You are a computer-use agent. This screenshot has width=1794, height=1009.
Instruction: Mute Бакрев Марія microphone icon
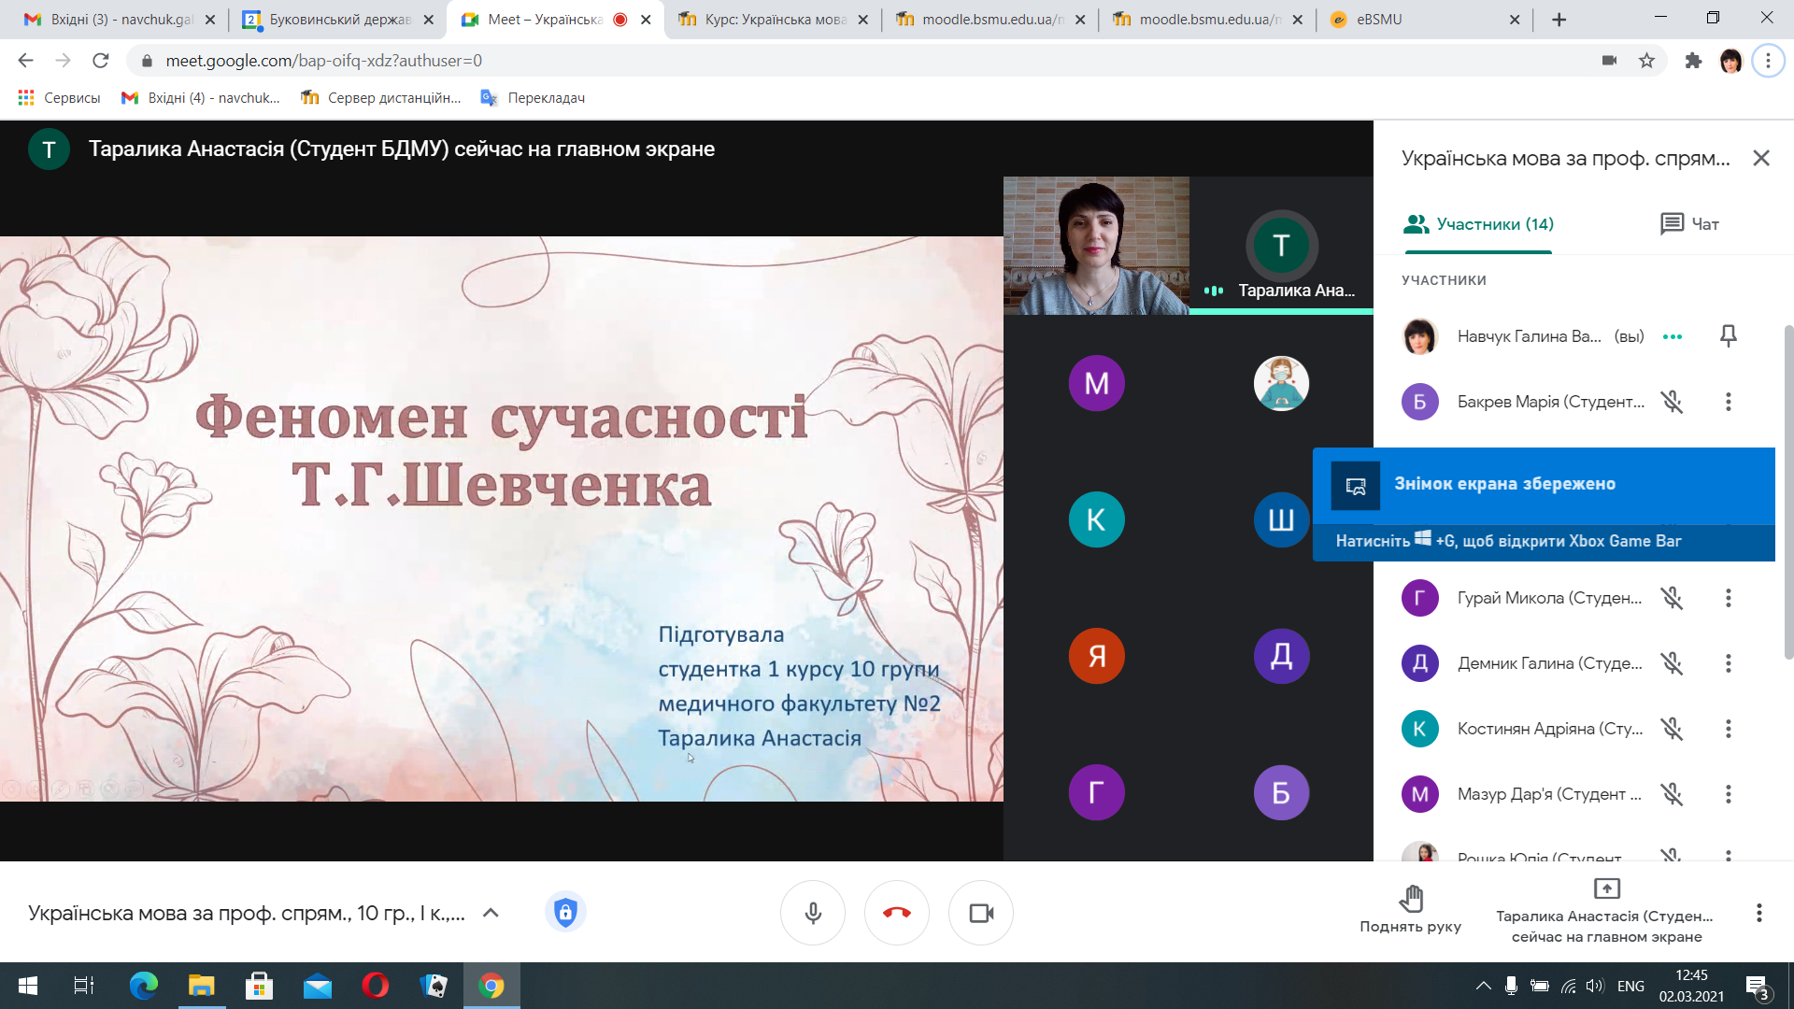point(1672,402)
